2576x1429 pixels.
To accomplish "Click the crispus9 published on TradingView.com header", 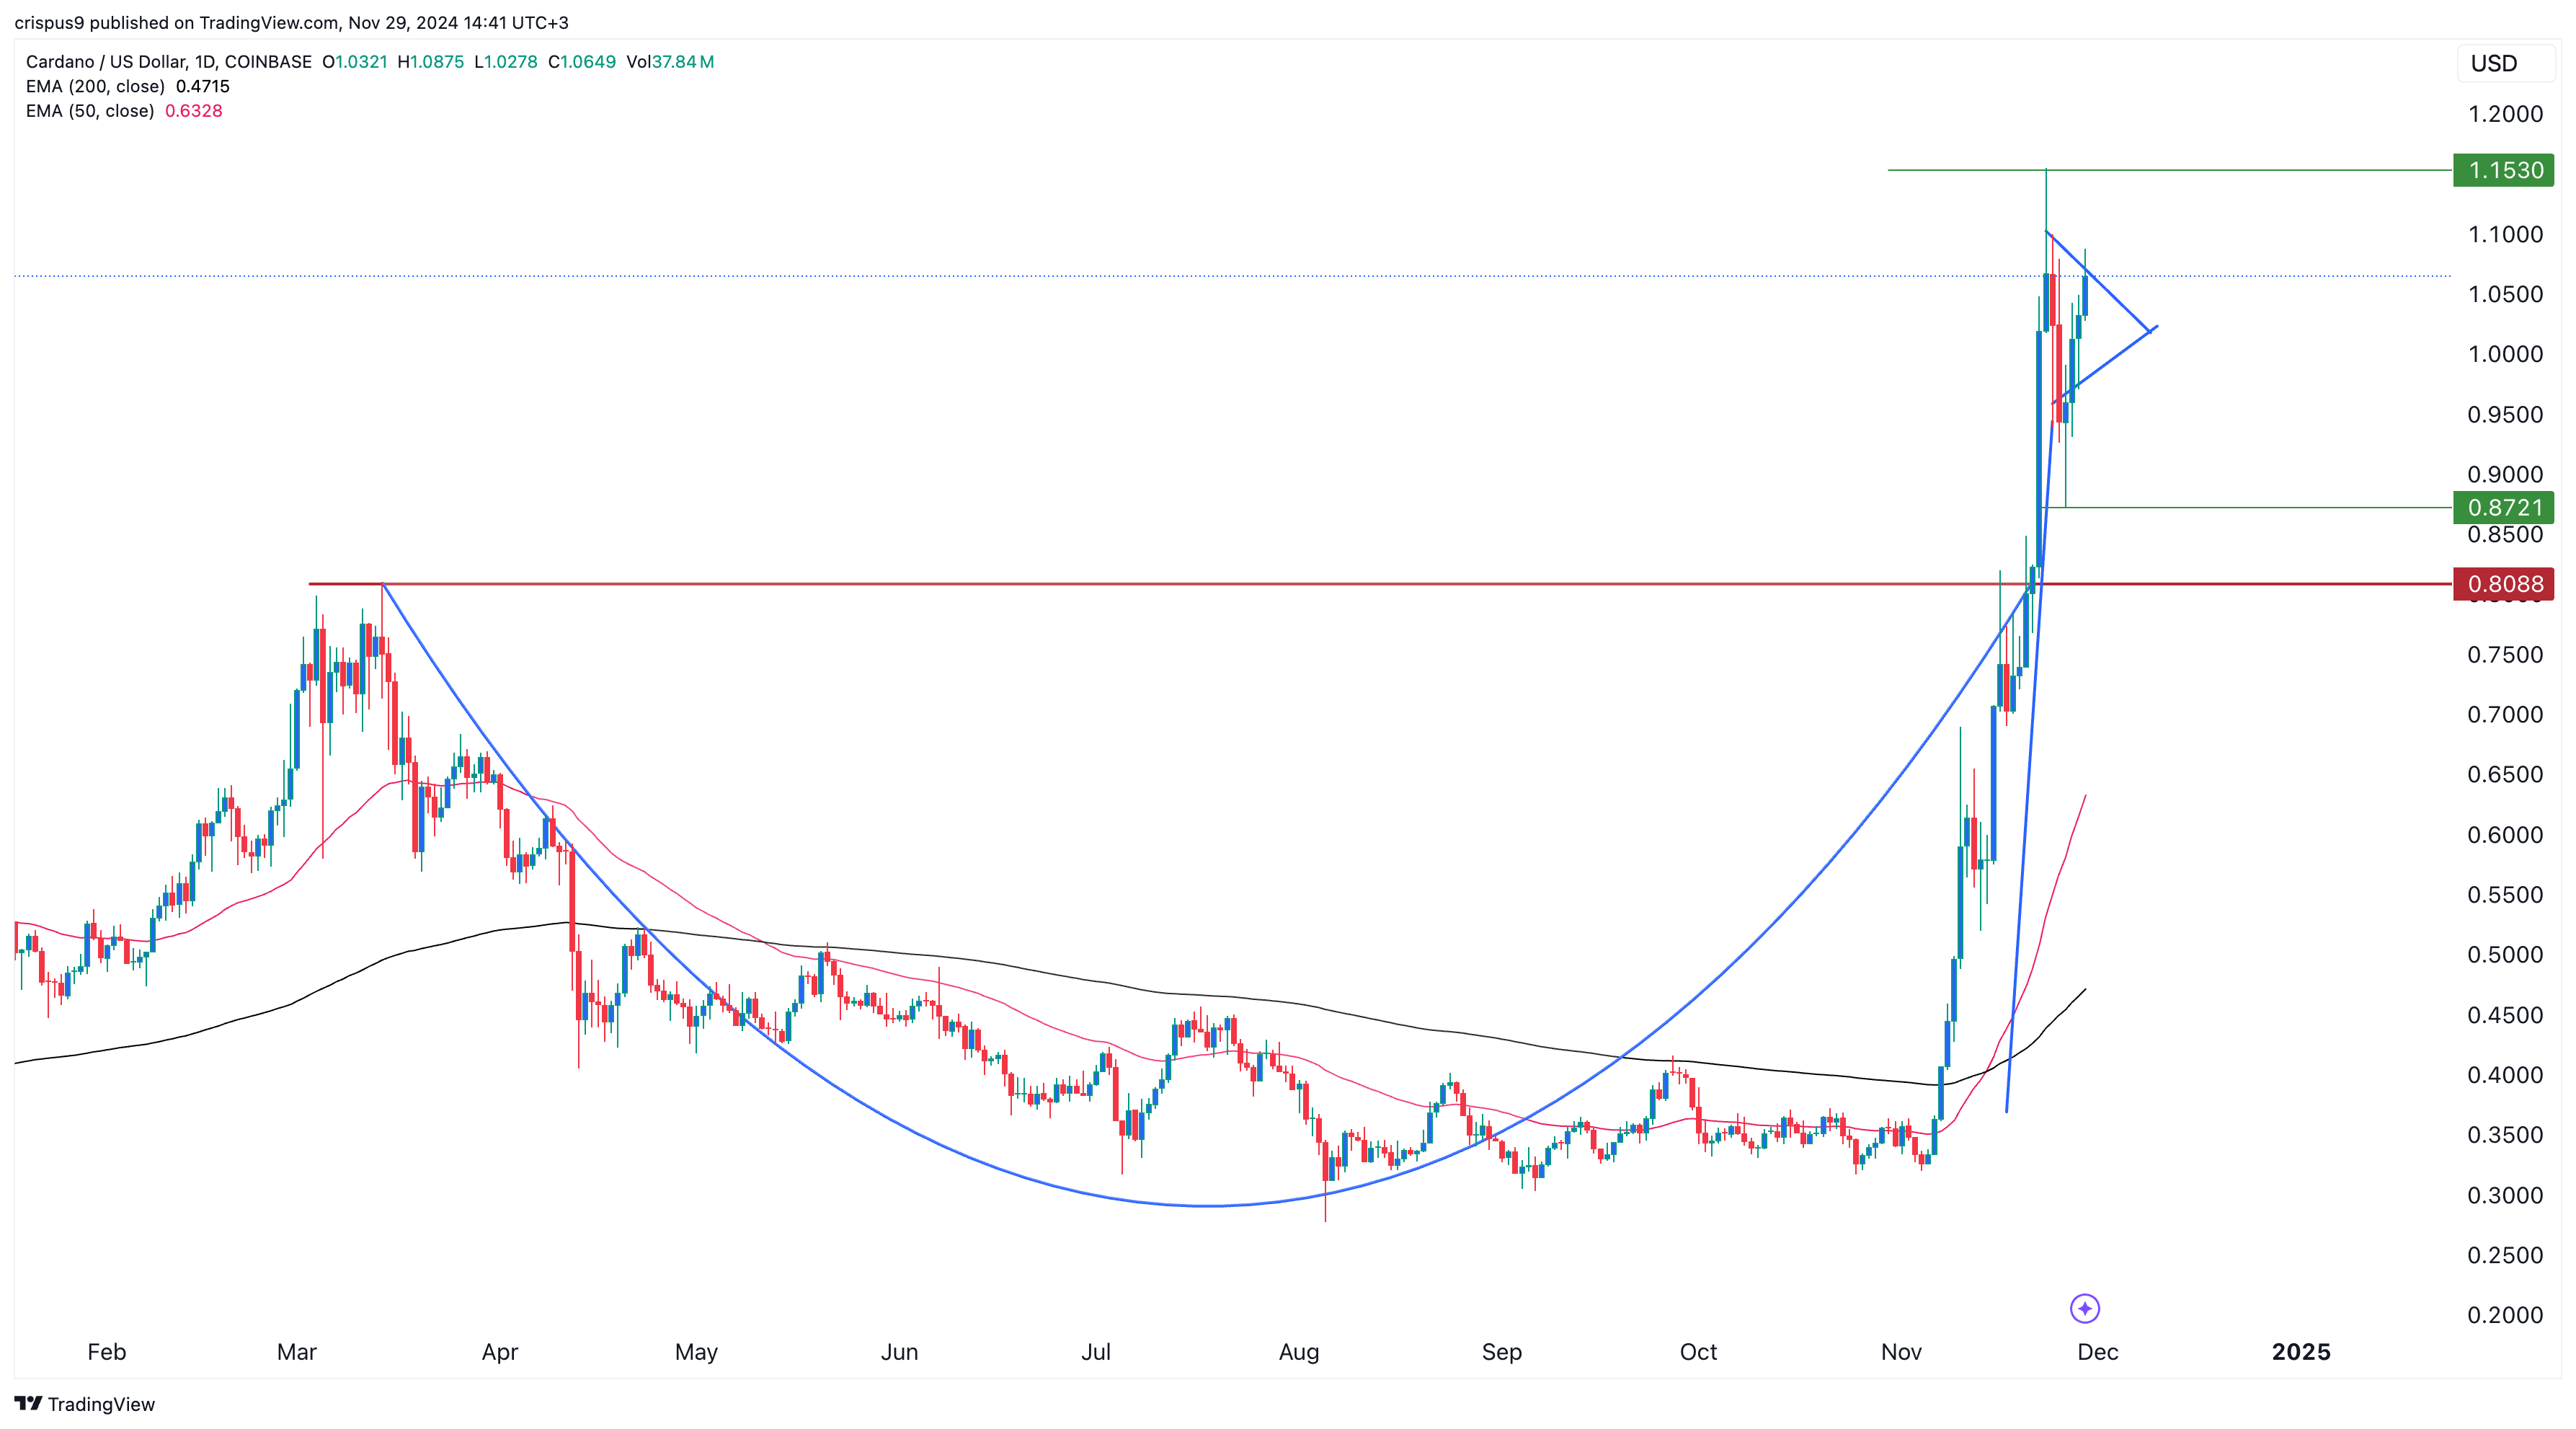I will coord(291,22).
